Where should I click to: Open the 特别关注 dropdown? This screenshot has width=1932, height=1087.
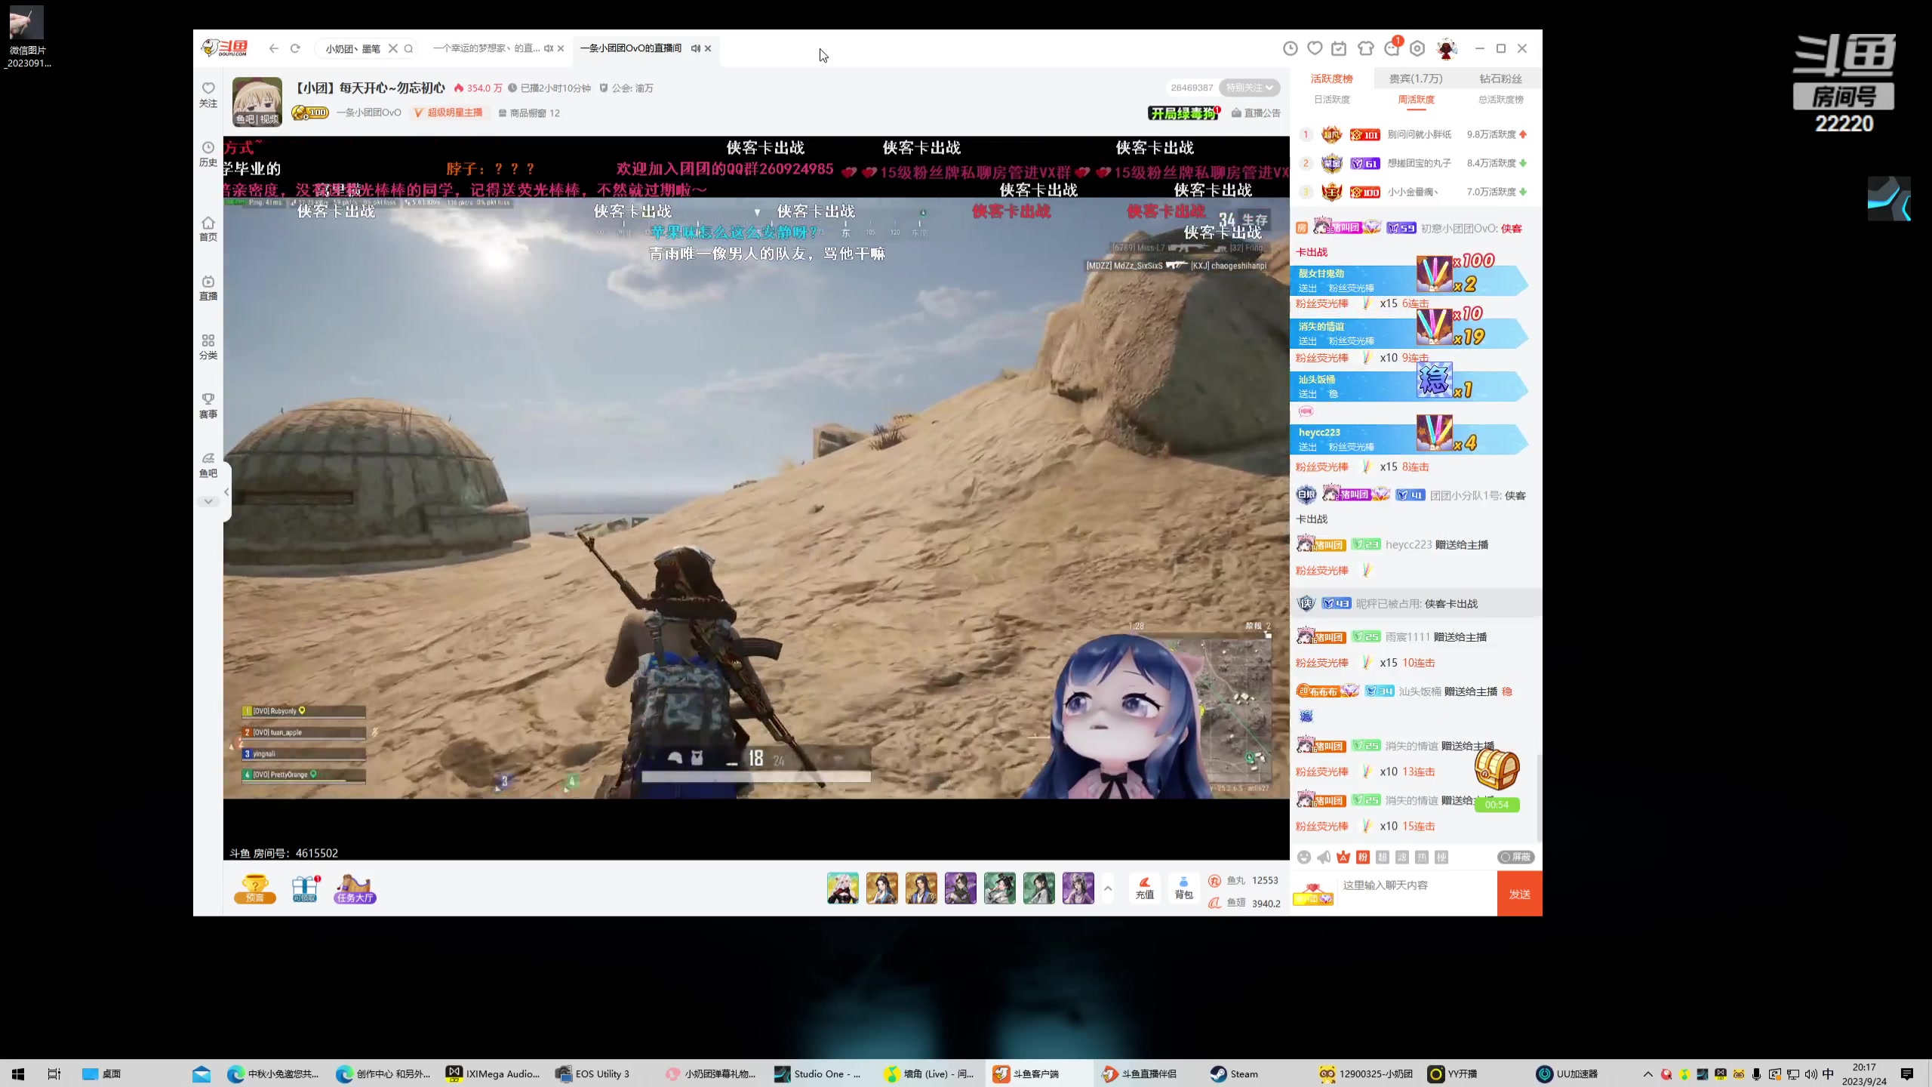click(1250, 88)
